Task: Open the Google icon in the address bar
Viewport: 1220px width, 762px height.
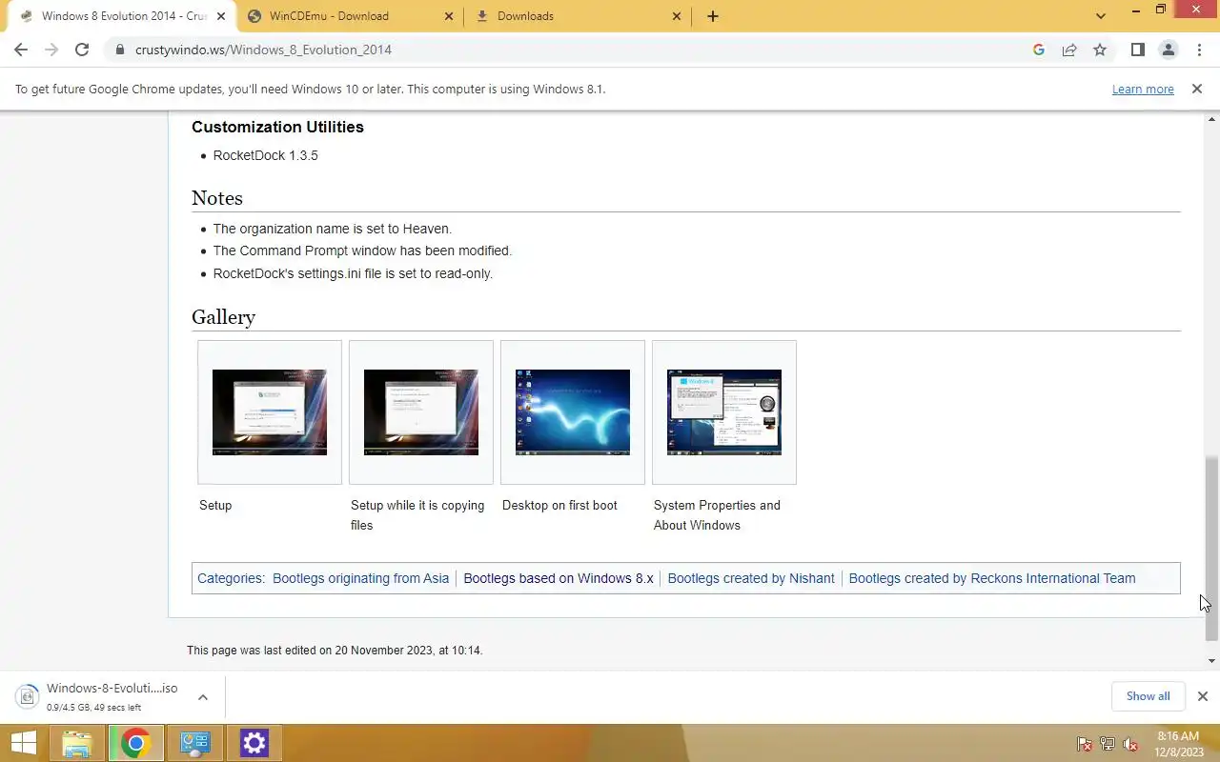Action: [1039, 50]
